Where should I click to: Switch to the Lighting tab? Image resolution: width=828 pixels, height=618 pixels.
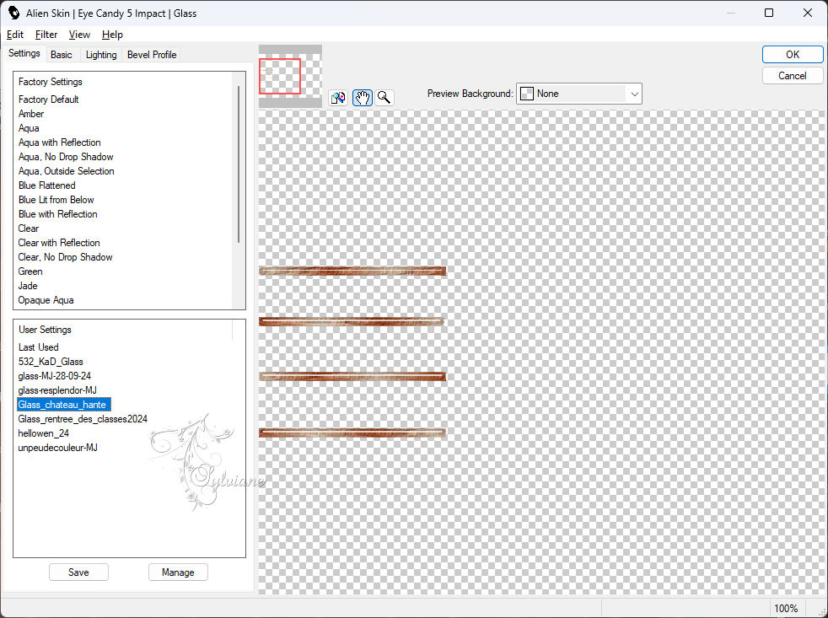[101, 55]
